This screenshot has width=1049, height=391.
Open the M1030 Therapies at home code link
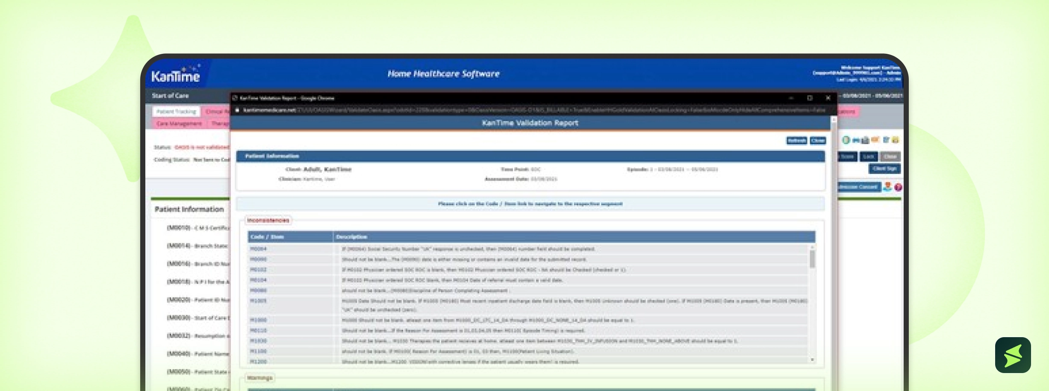[x=258, y=341]
